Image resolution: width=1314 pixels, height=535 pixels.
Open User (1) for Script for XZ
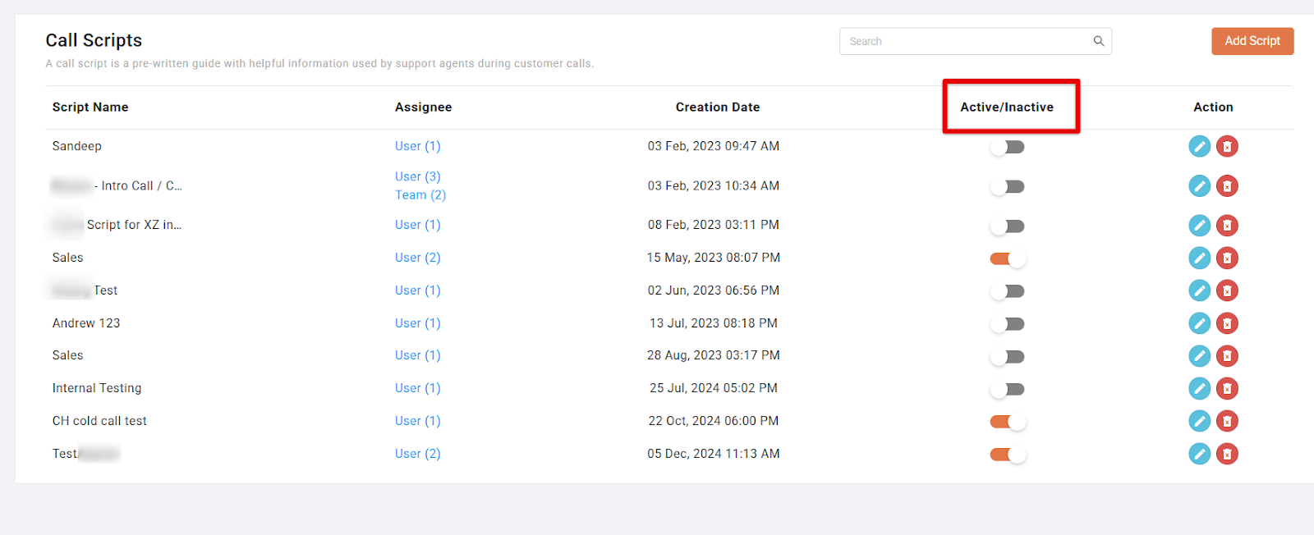(417, 225)
